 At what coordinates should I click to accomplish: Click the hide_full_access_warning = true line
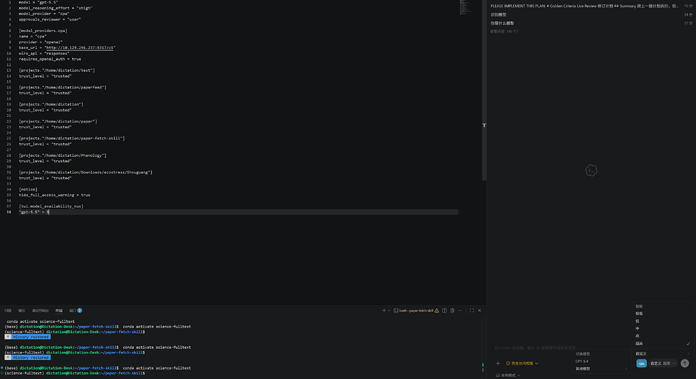tap(54, 195)
